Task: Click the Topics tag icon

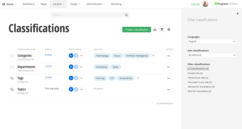Action: click(12, 89)
